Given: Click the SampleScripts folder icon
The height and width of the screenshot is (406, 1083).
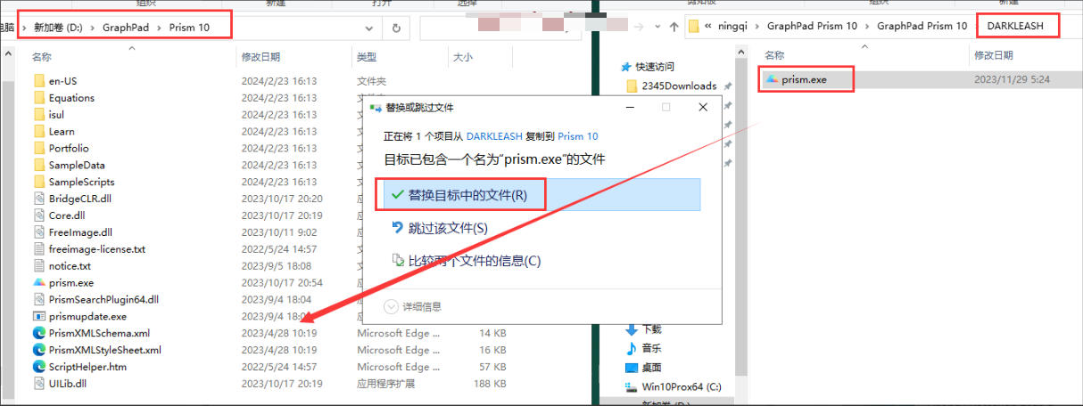Looking at the screenshot, I should coord(39,183).
